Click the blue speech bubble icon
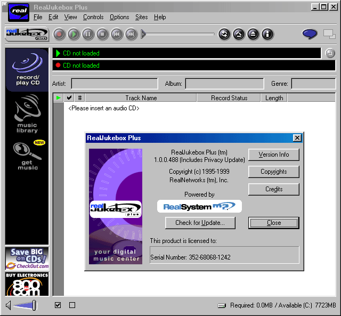 click(x=310, y=34)
